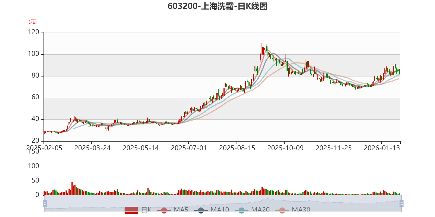Click the 60 price axis label
Viewport: 435px width, 217px height.
pos(35,97)
